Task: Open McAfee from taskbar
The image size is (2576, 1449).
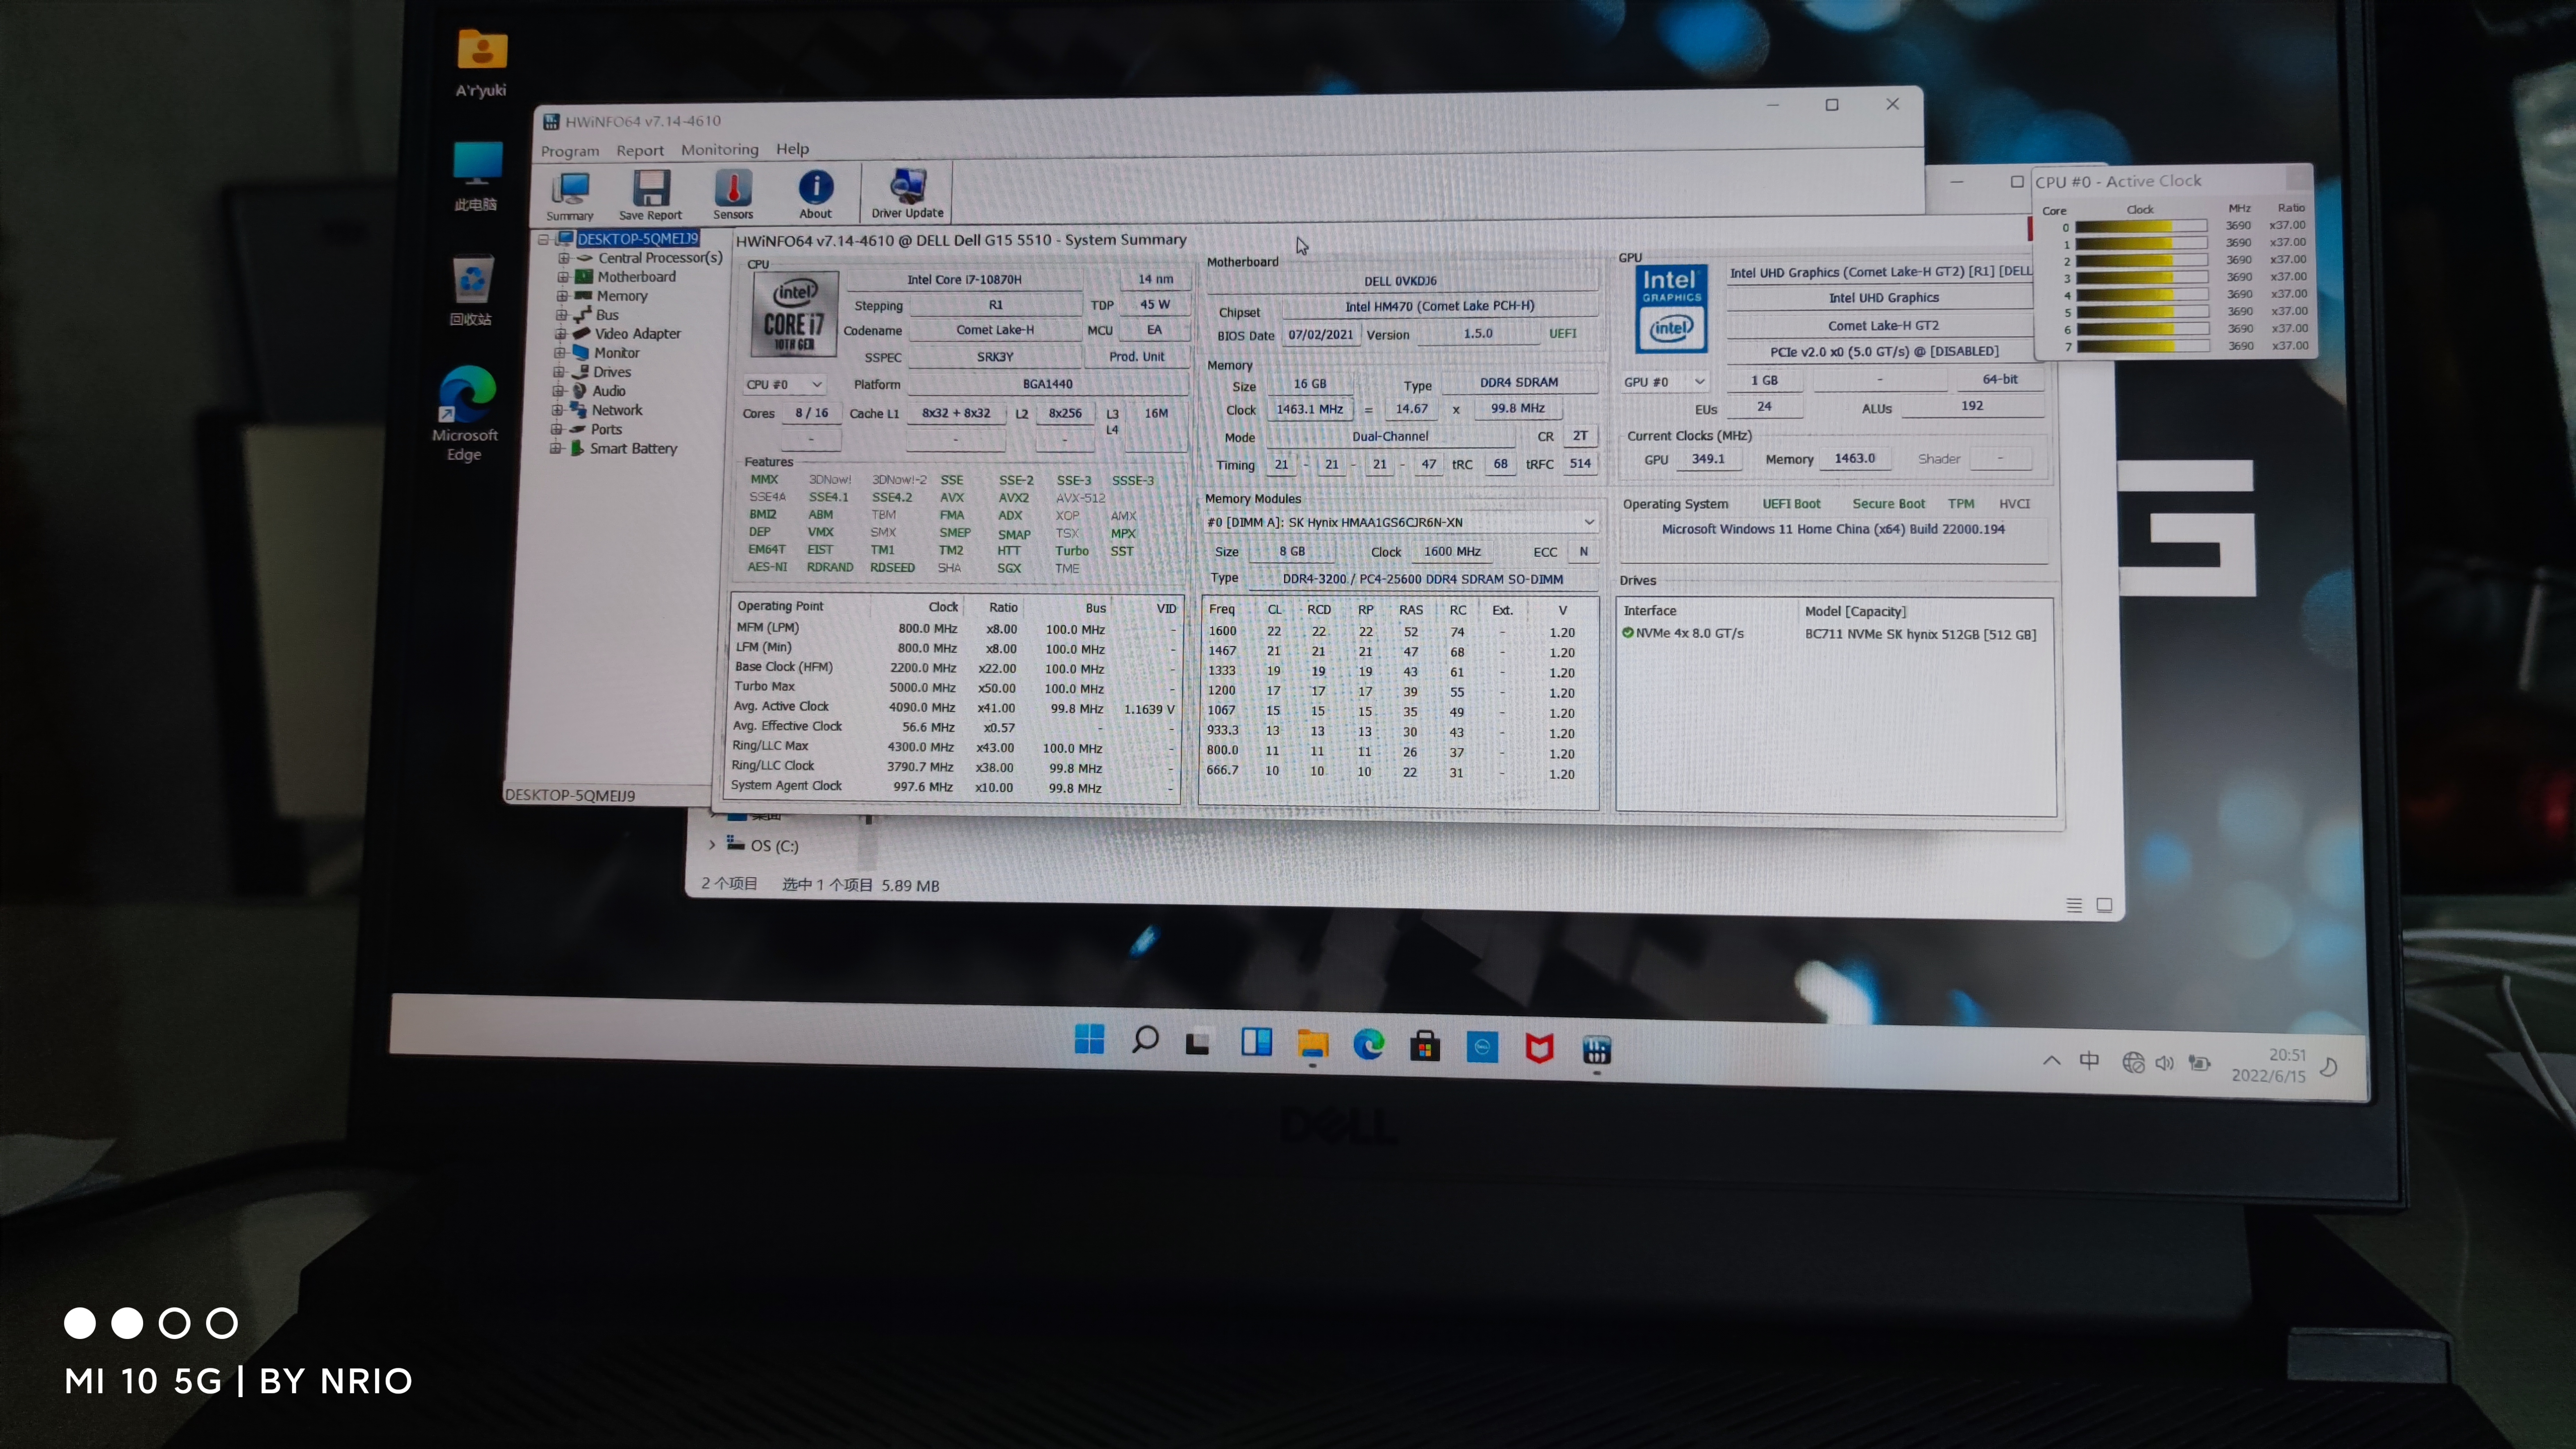Action: tap(1539, 1048)
